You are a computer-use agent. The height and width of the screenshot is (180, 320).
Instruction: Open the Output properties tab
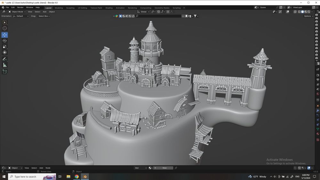(318, 80)
